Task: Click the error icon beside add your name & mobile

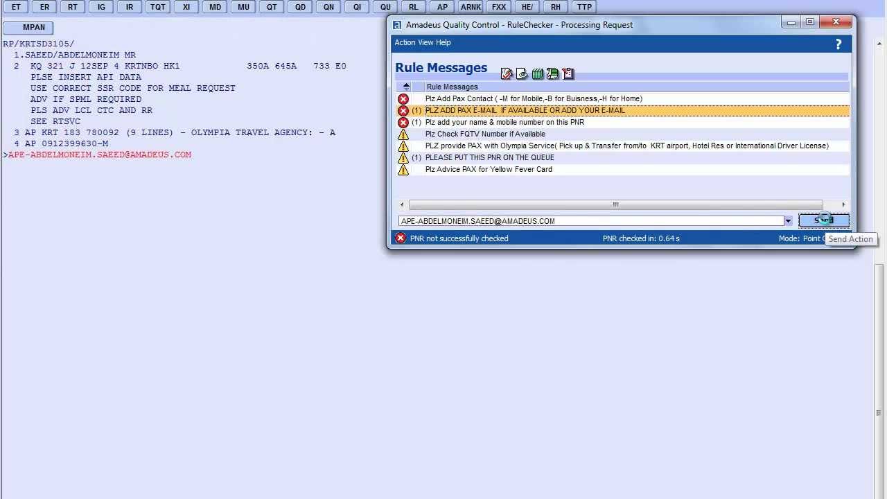Action: coord(403,123)
